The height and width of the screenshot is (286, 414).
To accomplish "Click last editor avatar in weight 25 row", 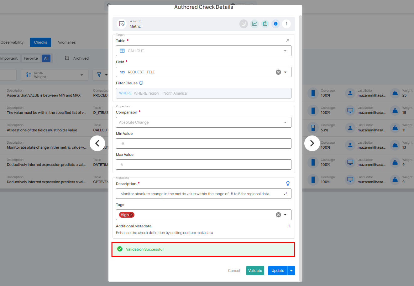I will coord(350,93).
